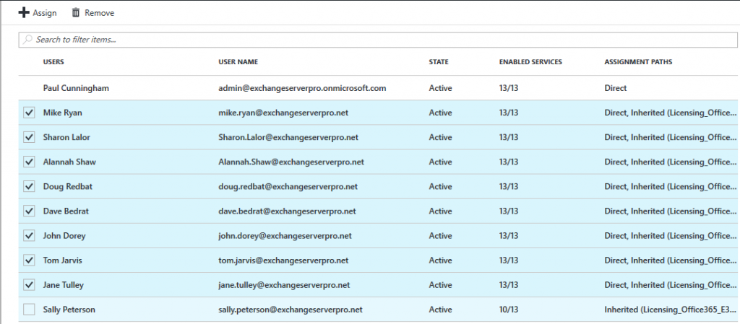
Task: Click the plus icon for Assign
Action: click(x=24, y=13)
